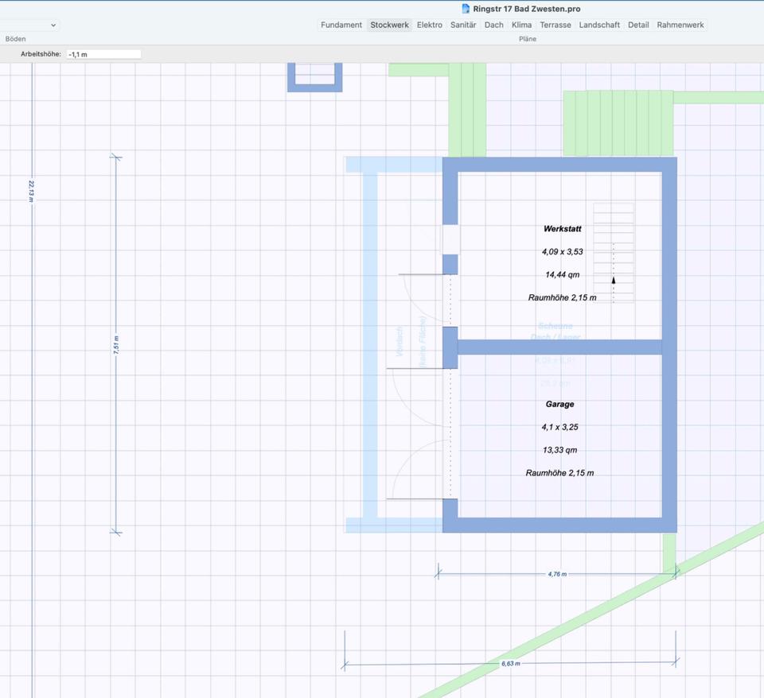Select the 6,63 m dimension label
This screenshot has height=698, width=764.
coord(510,663)
